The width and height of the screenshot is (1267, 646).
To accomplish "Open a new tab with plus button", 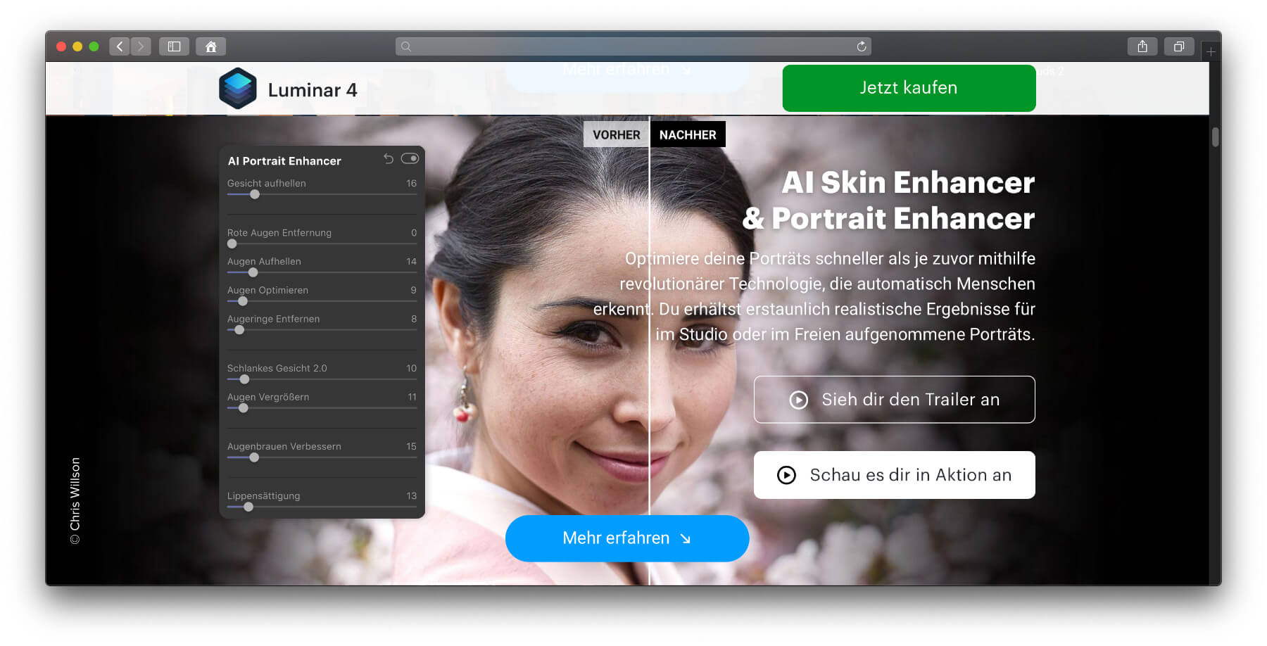I will pyautogui.click(x=1211, y=51).
